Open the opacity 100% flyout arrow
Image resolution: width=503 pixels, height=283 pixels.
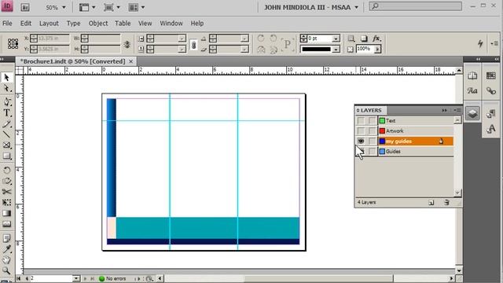377,49
